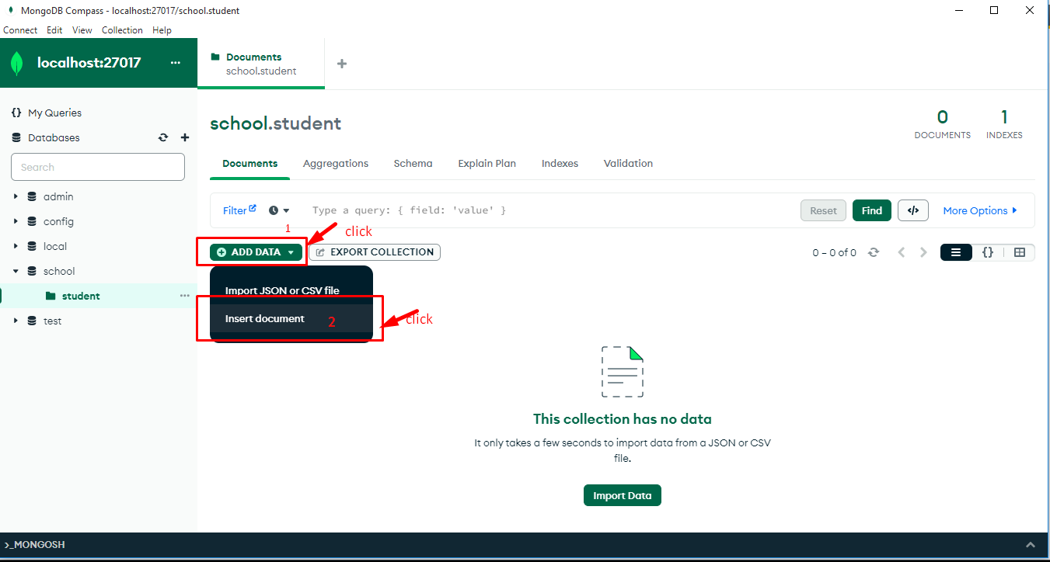This screenshot has width=1050, height=562.
Task: Click the databases Search input field
Action: pyautogui.click(x=98, y=167)
